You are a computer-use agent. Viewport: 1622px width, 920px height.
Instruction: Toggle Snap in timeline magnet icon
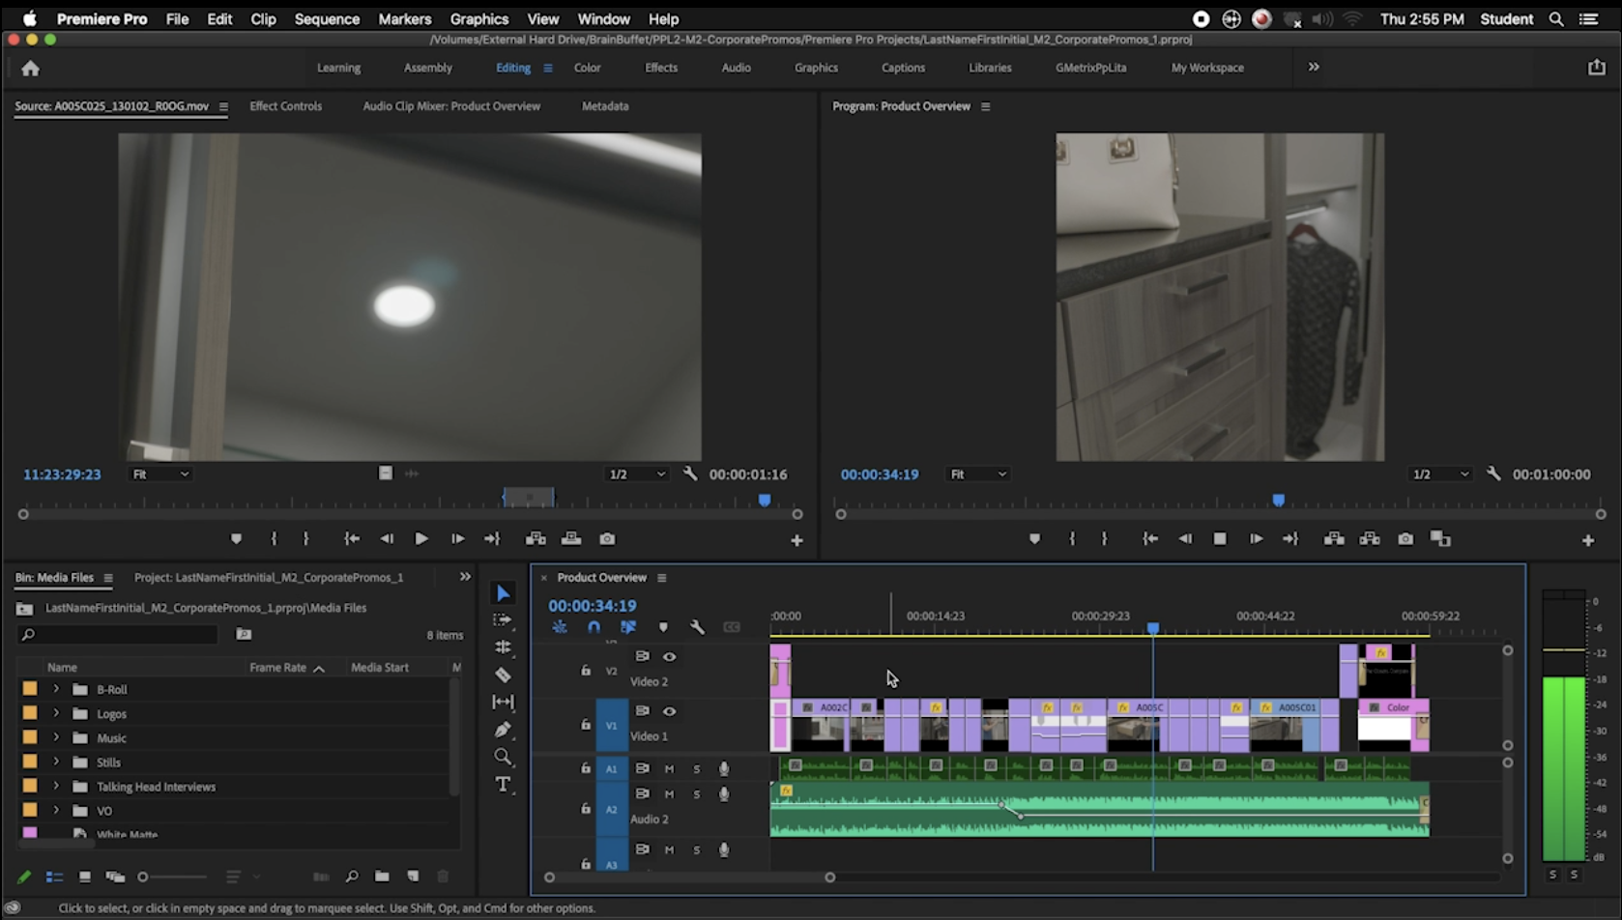[594, 627]
